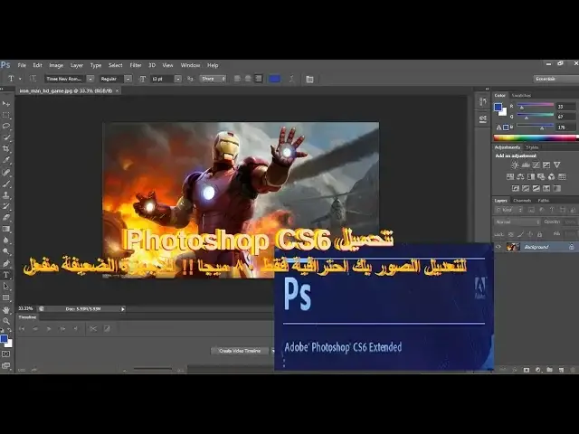This screenshot has height=434, width=579.
Task: Click the Create Video Timeline button
Action: [x=240, y=351]
